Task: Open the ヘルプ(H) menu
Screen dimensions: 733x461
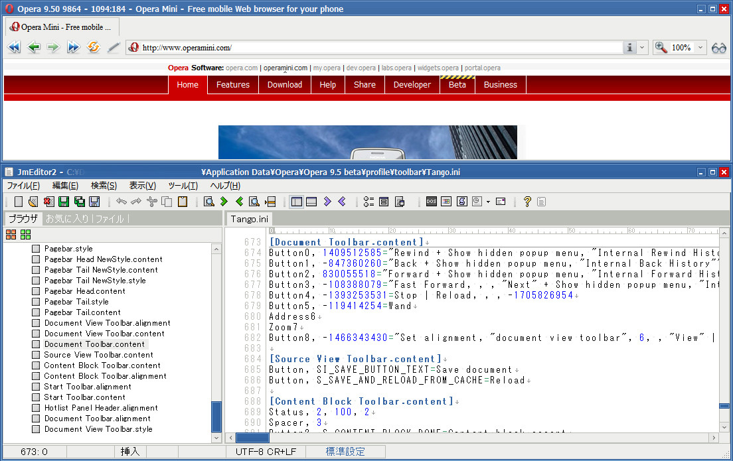Action: point(225,186)
